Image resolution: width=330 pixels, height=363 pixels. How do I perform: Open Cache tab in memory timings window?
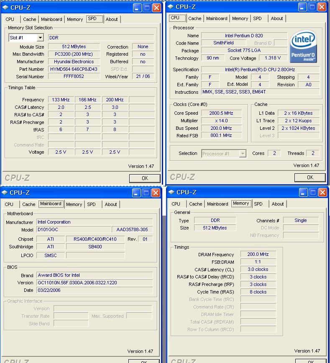(x=195, y=204)
